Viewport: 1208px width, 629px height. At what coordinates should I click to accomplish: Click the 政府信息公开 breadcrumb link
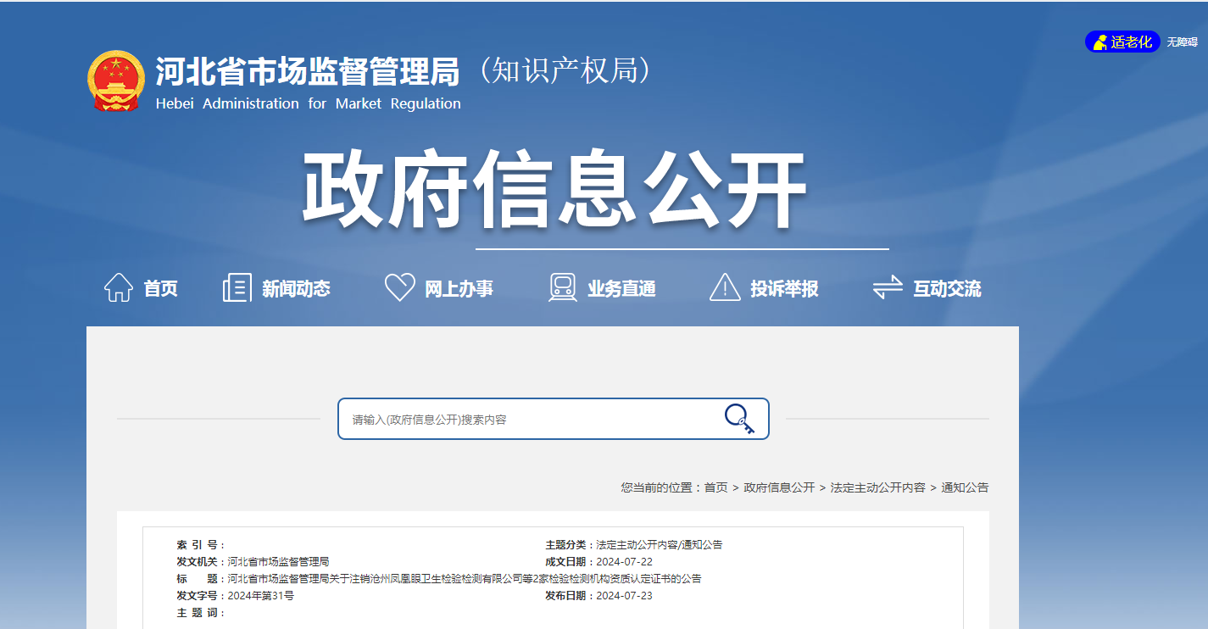(x=779, y=487)
